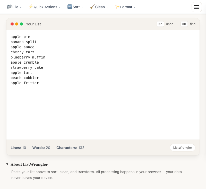Screen dimensions: 206x189
Task: Select the lightning bolt Quick Actions icon
Action: point(31,7)
